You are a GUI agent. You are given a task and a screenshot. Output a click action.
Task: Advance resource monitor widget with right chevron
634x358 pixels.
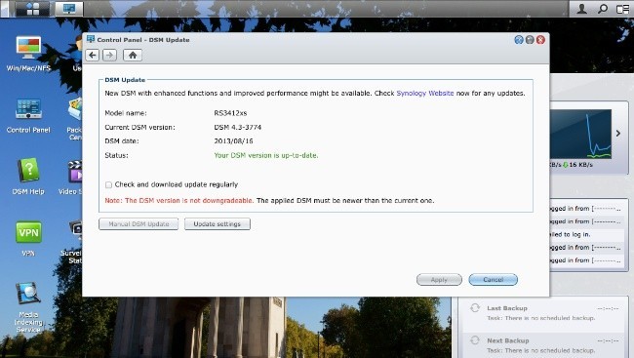[618, 133]
